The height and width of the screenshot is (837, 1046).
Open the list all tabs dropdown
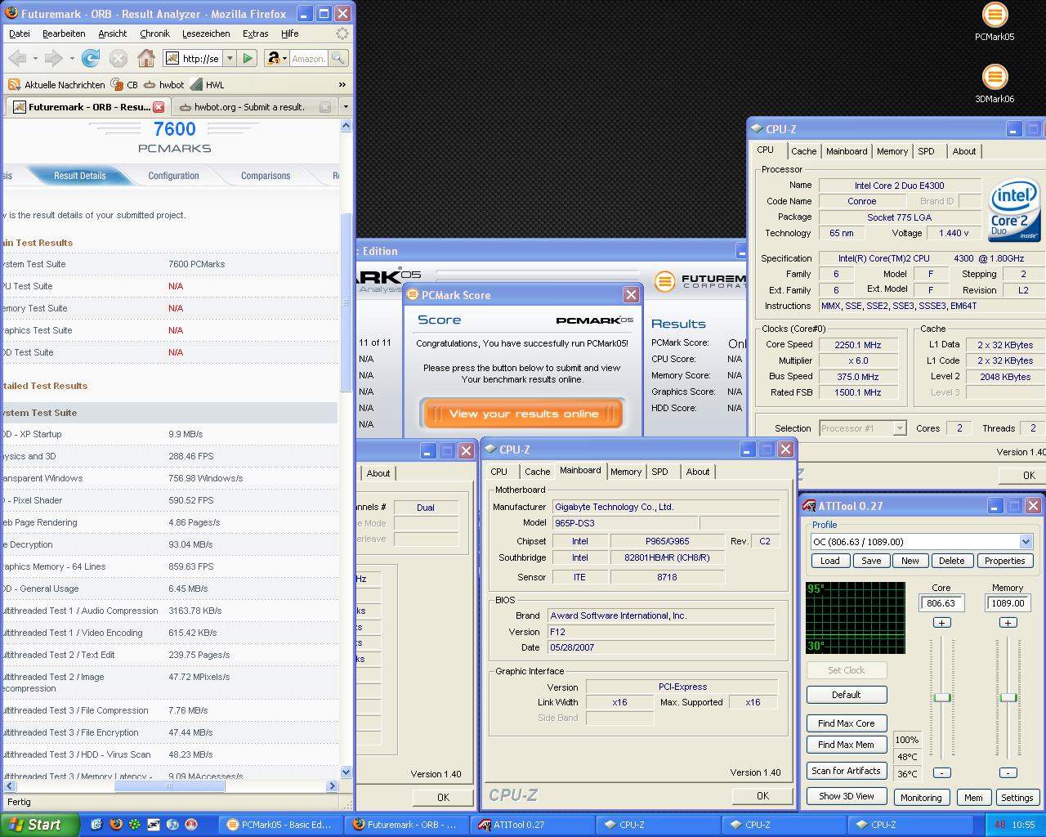[x=346, y=107]
